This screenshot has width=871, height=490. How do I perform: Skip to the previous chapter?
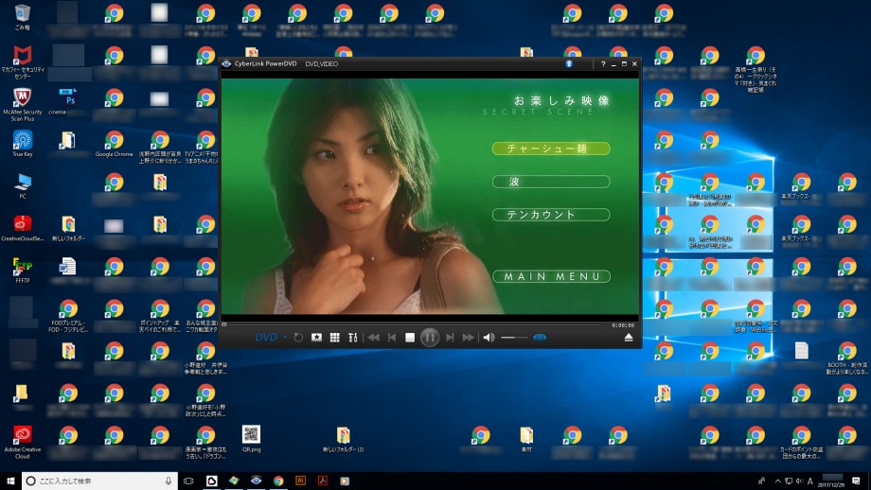click(392, 338)
